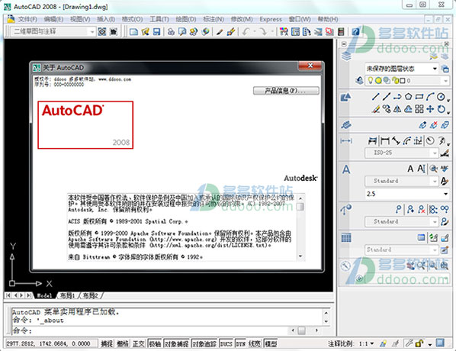Switch to the 布局1 layout tab
456x351 pixels.
(67, 296)
